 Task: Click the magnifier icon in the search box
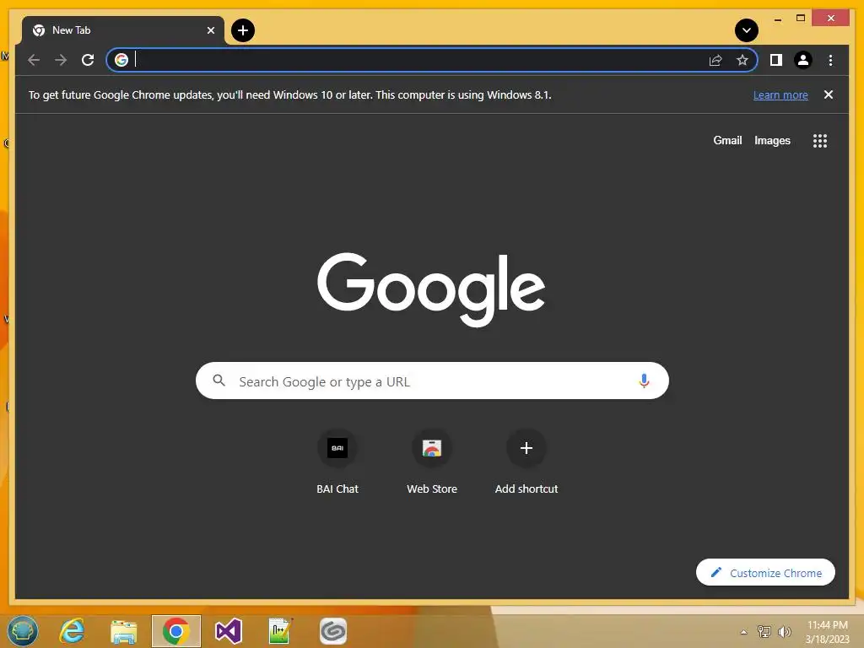tap(219, 381)
